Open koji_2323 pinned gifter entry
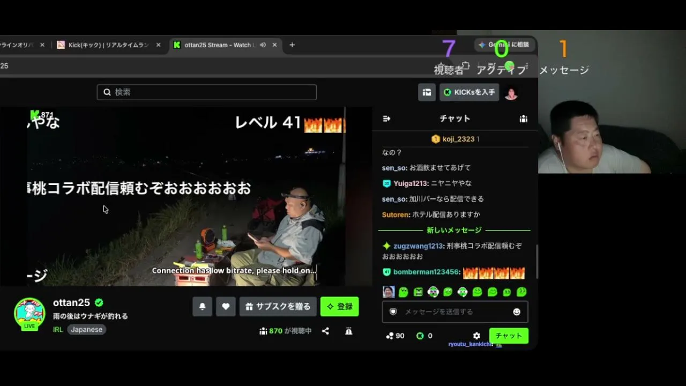The height and width of the screenshot is (386, 686). [x=455, y=139]
